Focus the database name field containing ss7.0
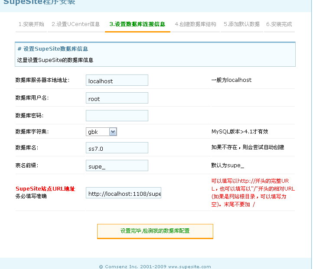This screenshot has height=269, width=313. click(117, 148)
